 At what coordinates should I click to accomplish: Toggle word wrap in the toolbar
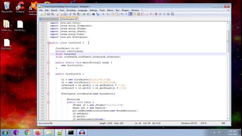pyautogui.click(x=122, y=14)
